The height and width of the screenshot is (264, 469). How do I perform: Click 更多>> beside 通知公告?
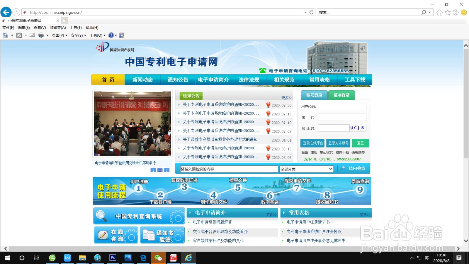(286, 98)
